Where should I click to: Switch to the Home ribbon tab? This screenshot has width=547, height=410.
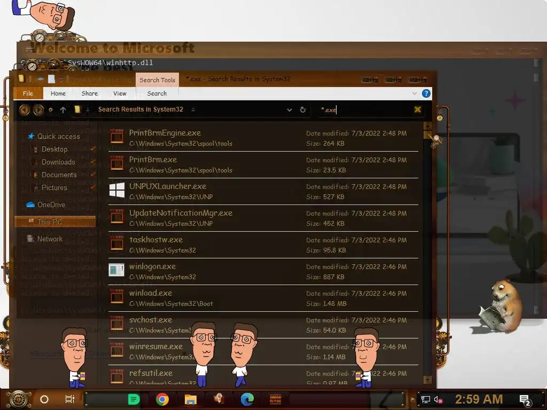click(x=58, y=93)
